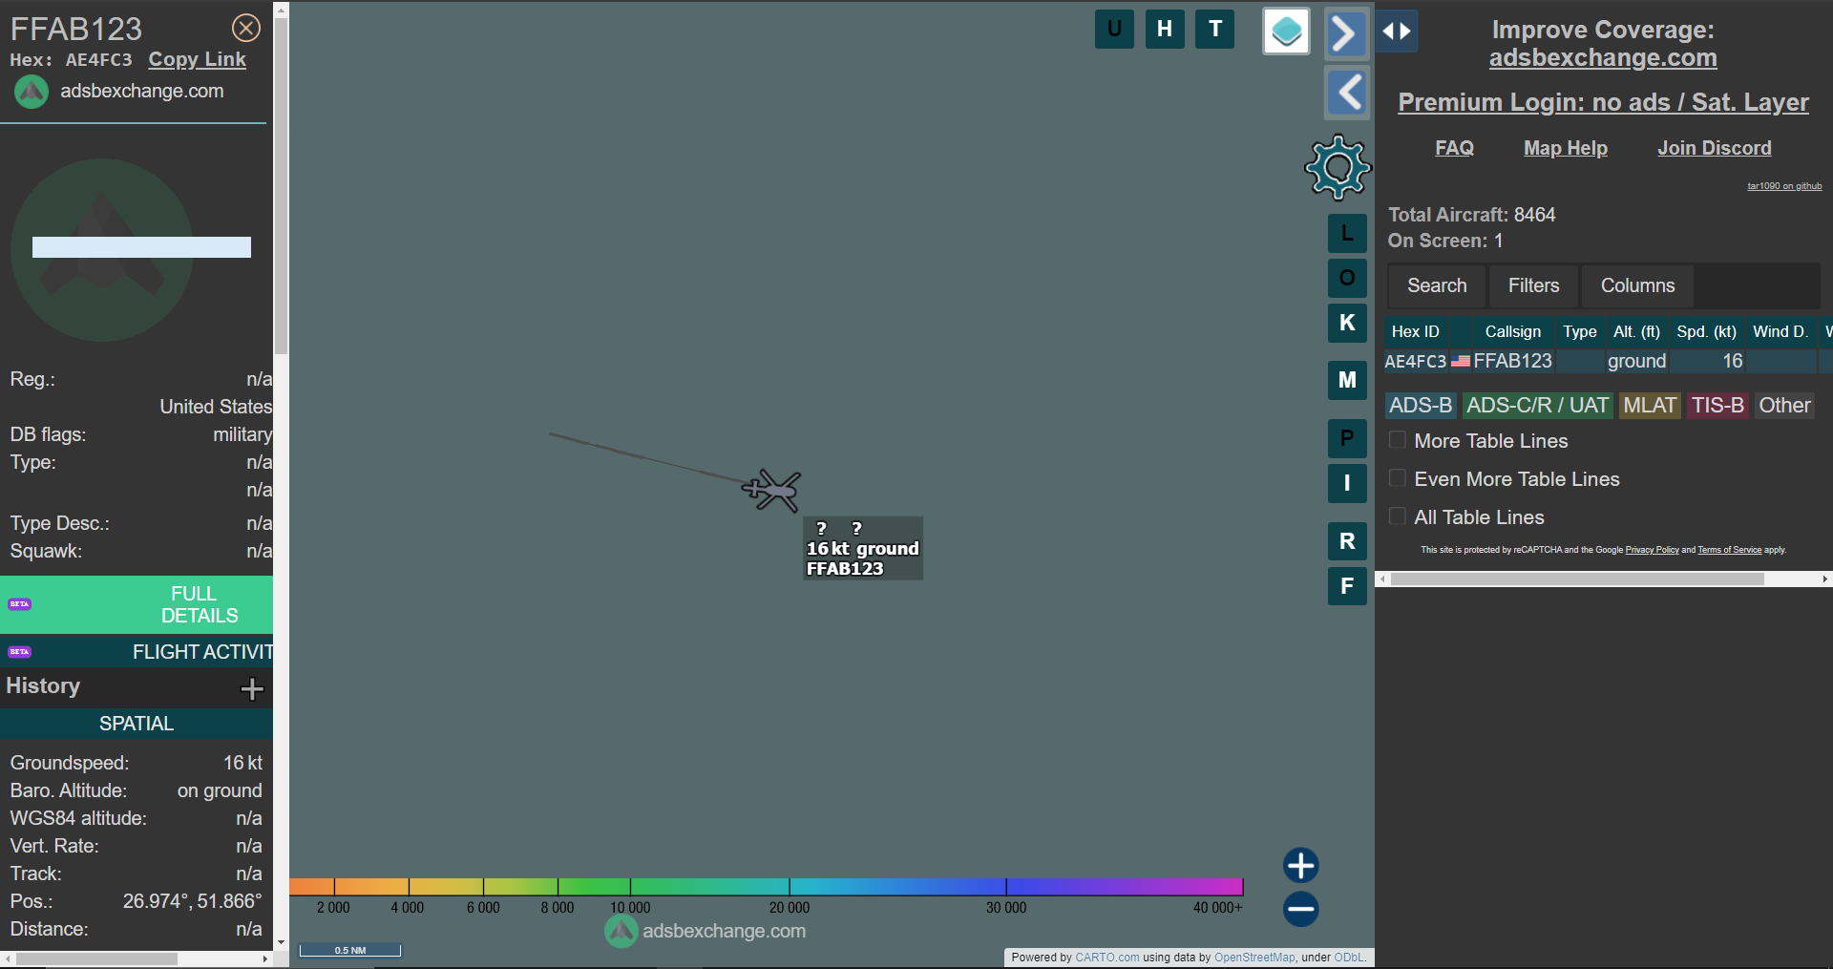Viewport: 1833px width, 969px height.
Task: Open the Join Discord link
Action: (x=1715, y=148)
